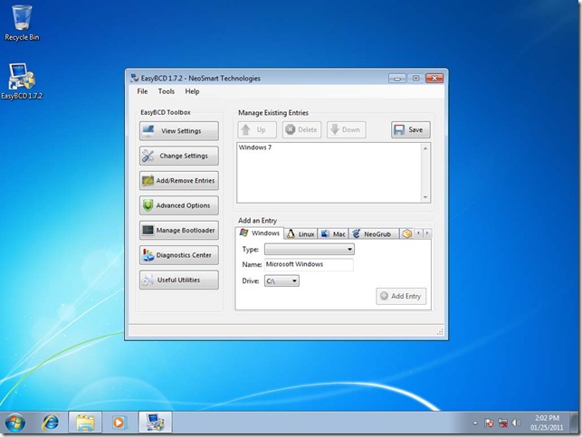Viewport: 582px width, 437px height.
Task: Open Useful Utilities section
Action: tap(179, 280)
